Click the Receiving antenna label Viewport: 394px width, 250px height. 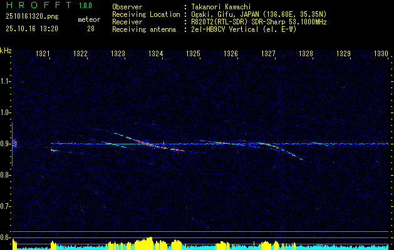144,29
